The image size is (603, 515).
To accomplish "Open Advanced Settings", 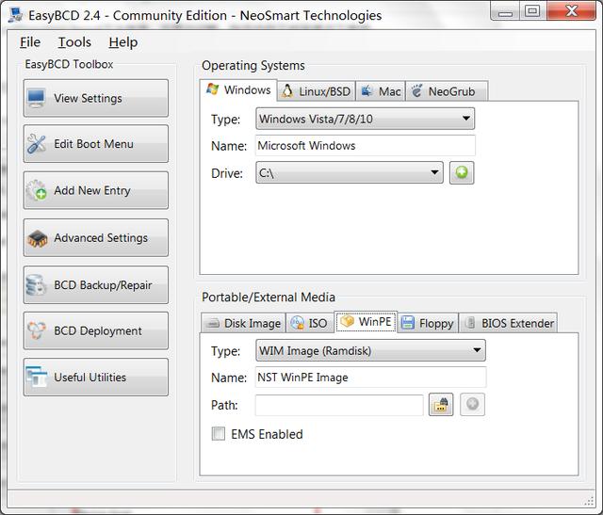I will pyautogui.click(x=96, y=237).
